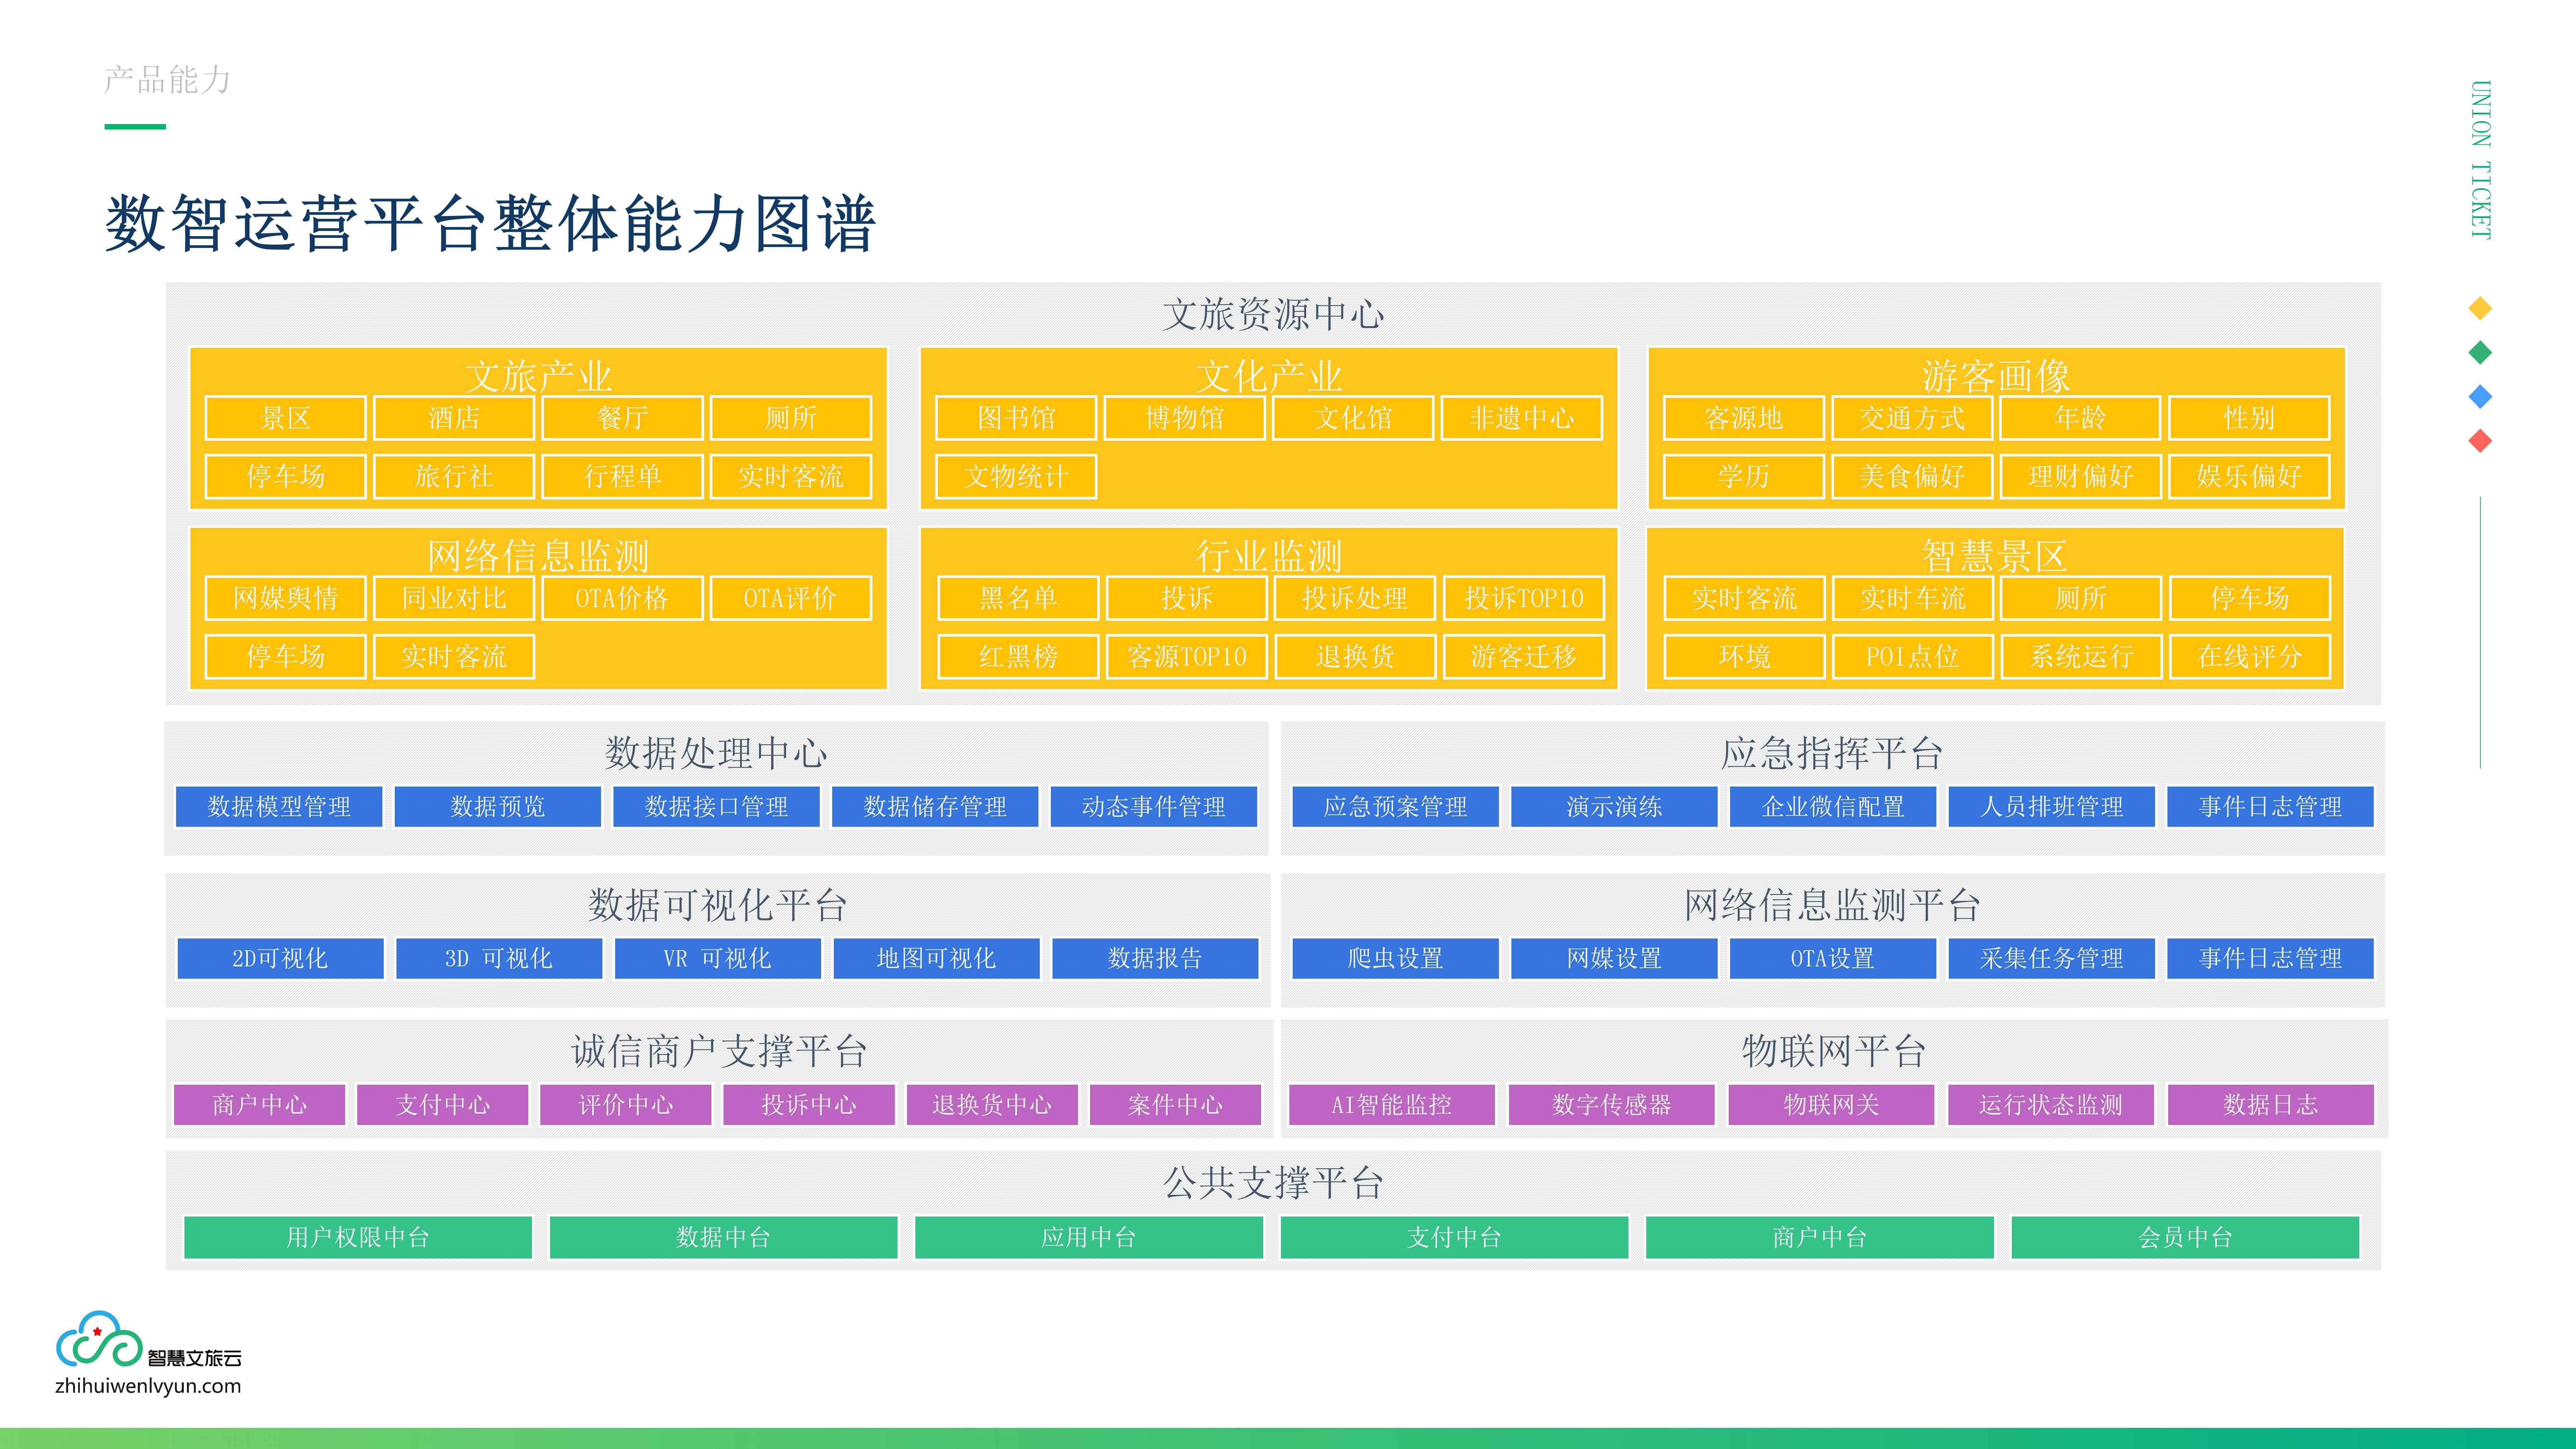This screenshot has width=2576, height=1449.
Task: Click the AI智能监控 box
Action: click(1392, 1105)
